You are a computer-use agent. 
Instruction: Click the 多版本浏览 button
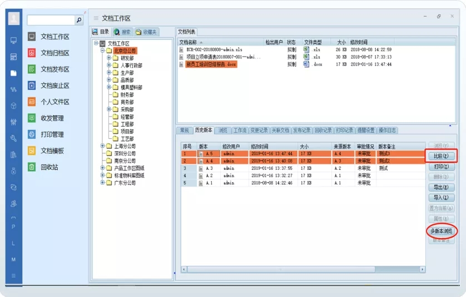[x=440, y=230]
